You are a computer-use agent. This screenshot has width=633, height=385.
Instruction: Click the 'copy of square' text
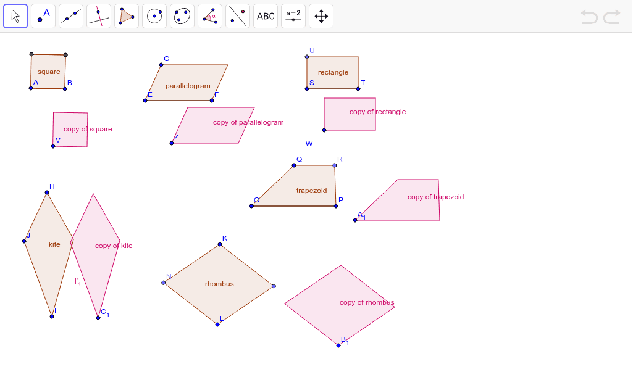(88, 129)
